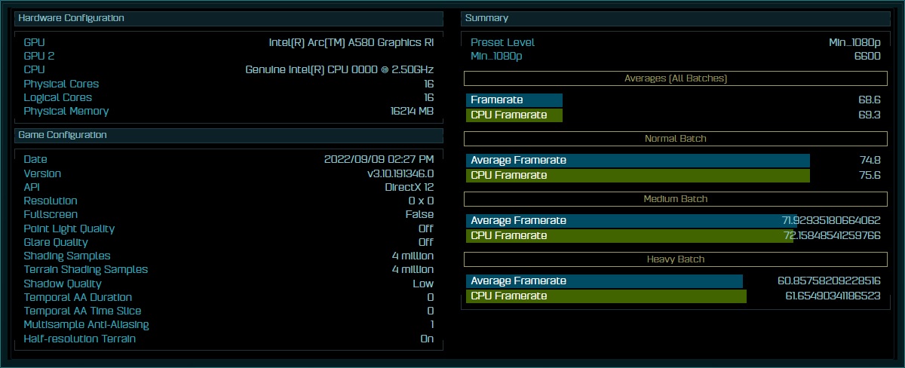Click the Normal Batch Average Framerate bar

tap(638, 161)
